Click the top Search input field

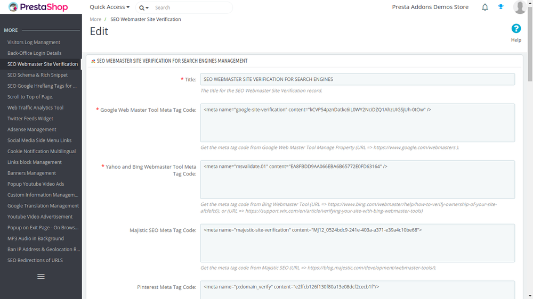pos(192,7)
